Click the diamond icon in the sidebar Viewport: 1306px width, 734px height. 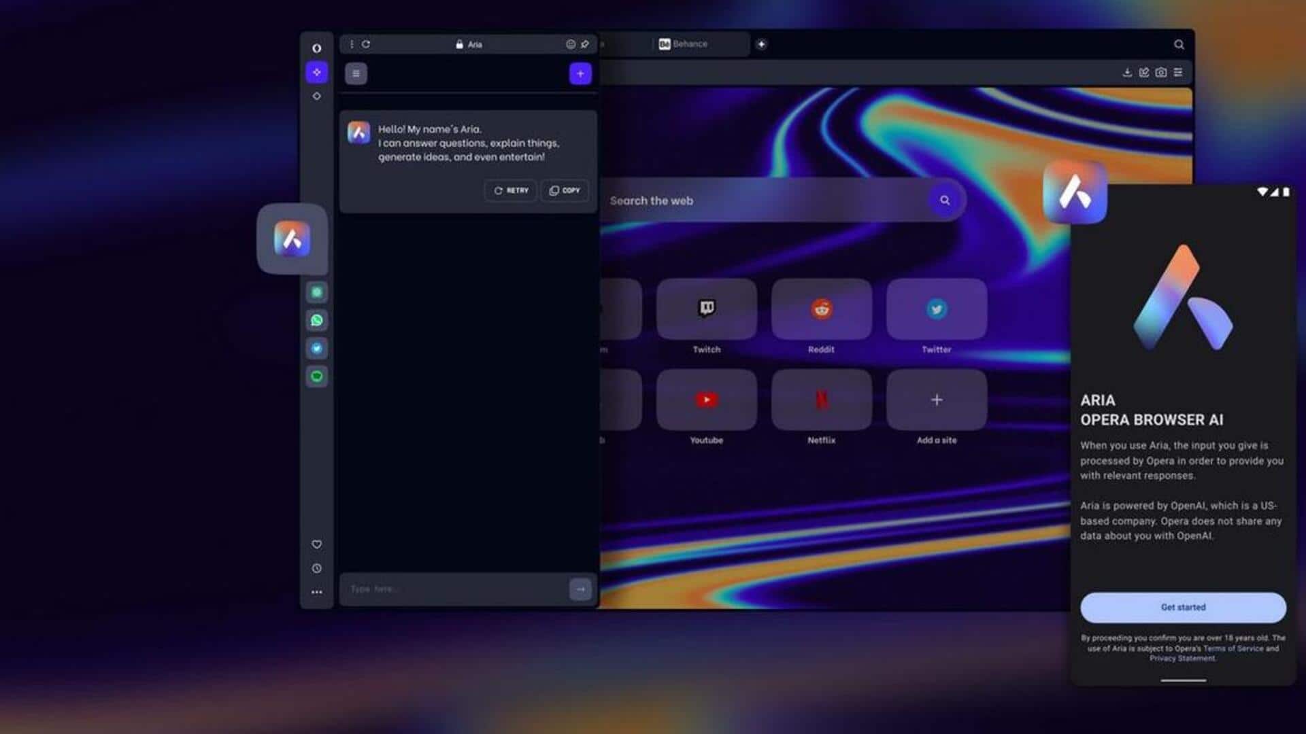pos(316,96)
